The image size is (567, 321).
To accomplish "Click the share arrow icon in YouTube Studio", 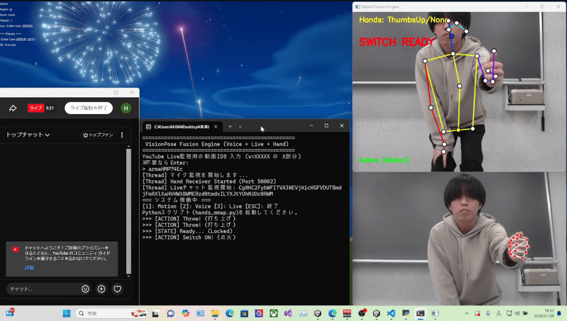I will coord(13,108).
